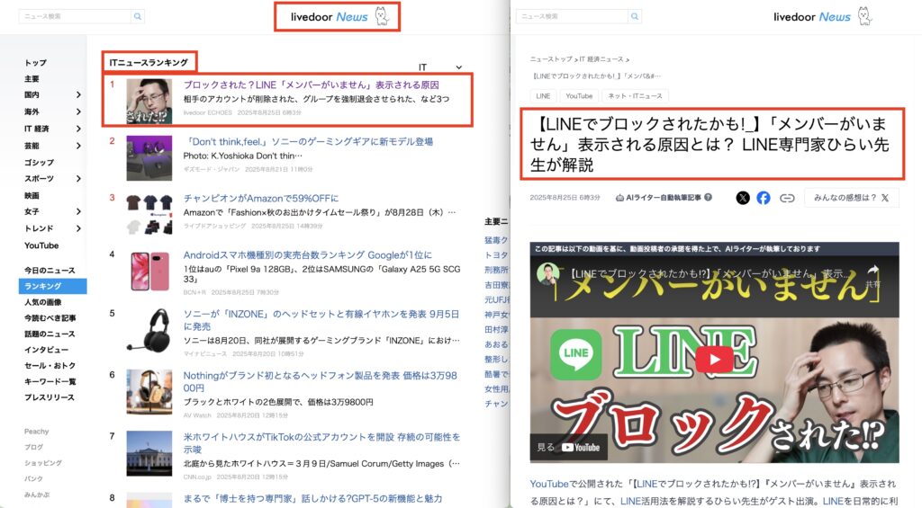Open IT 経済ニュース breadcrumb link
This screenshot has height=508, width=922.
click(x=601, y=59)
